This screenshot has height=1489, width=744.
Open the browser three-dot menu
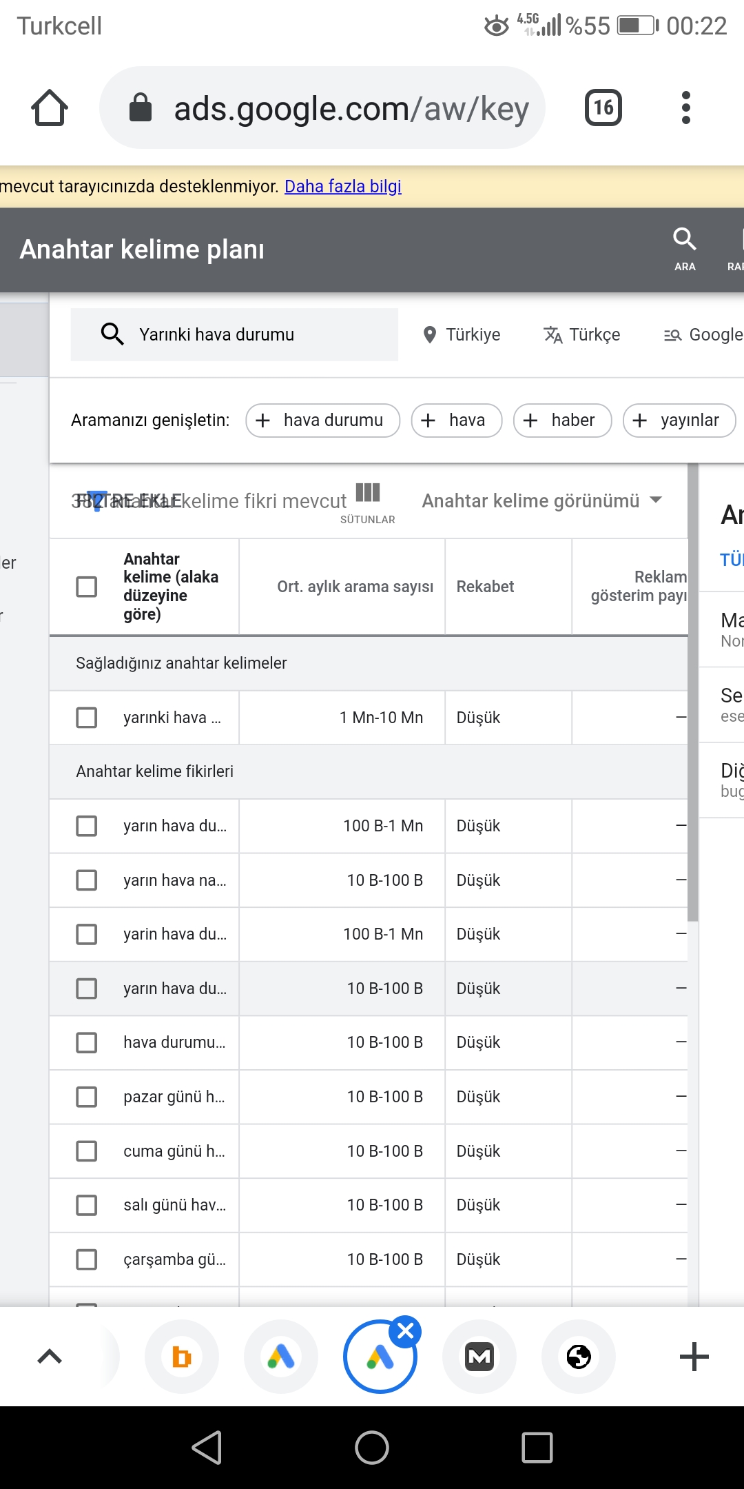pos(685,108)
